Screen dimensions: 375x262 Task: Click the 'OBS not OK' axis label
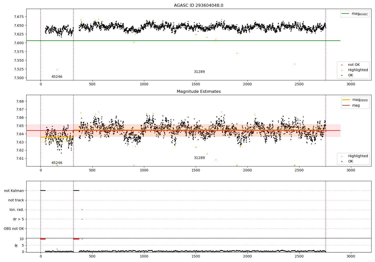[x=14, y=229]
